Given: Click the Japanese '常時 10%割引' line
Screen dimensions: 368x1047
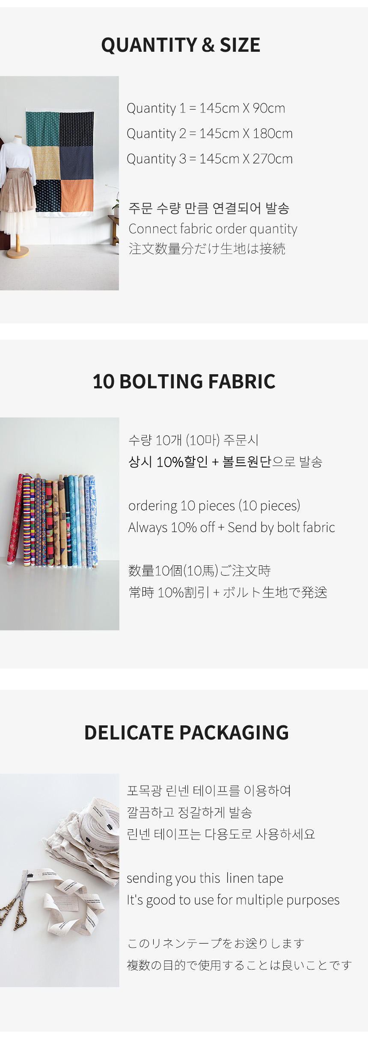Looking at the screenshot, I should [228, 592].
